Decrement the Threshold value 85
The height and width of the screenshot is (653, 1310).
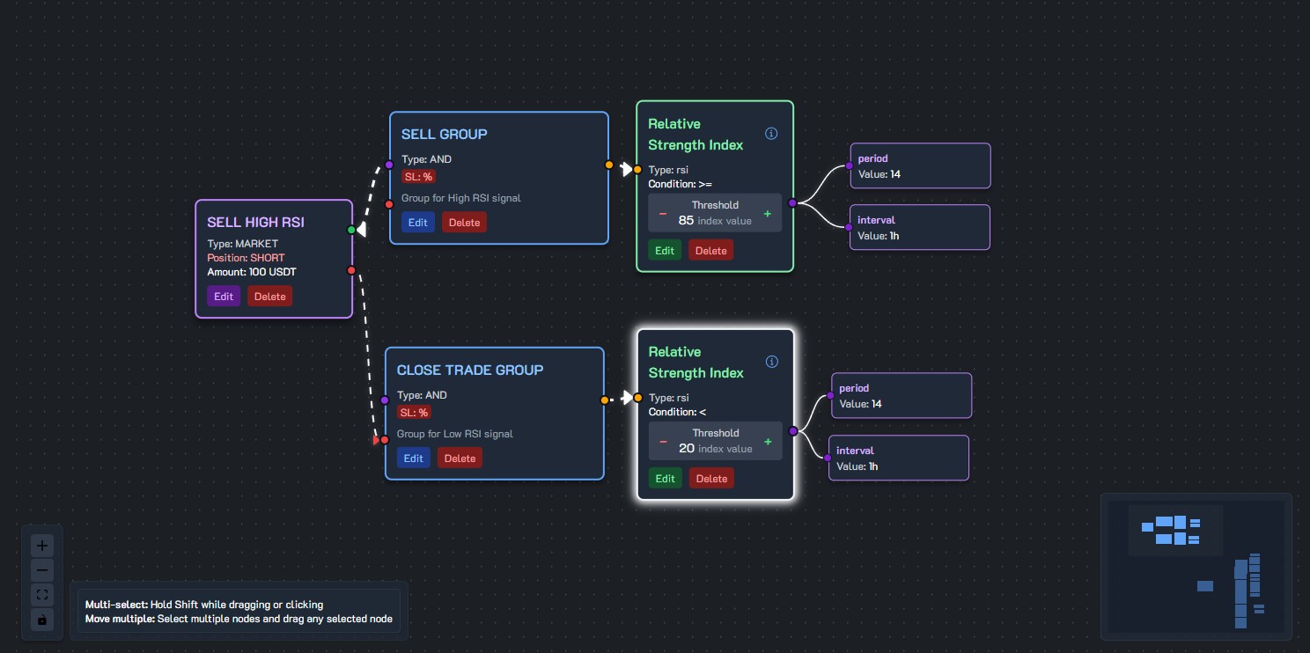[x=663, y=212]
